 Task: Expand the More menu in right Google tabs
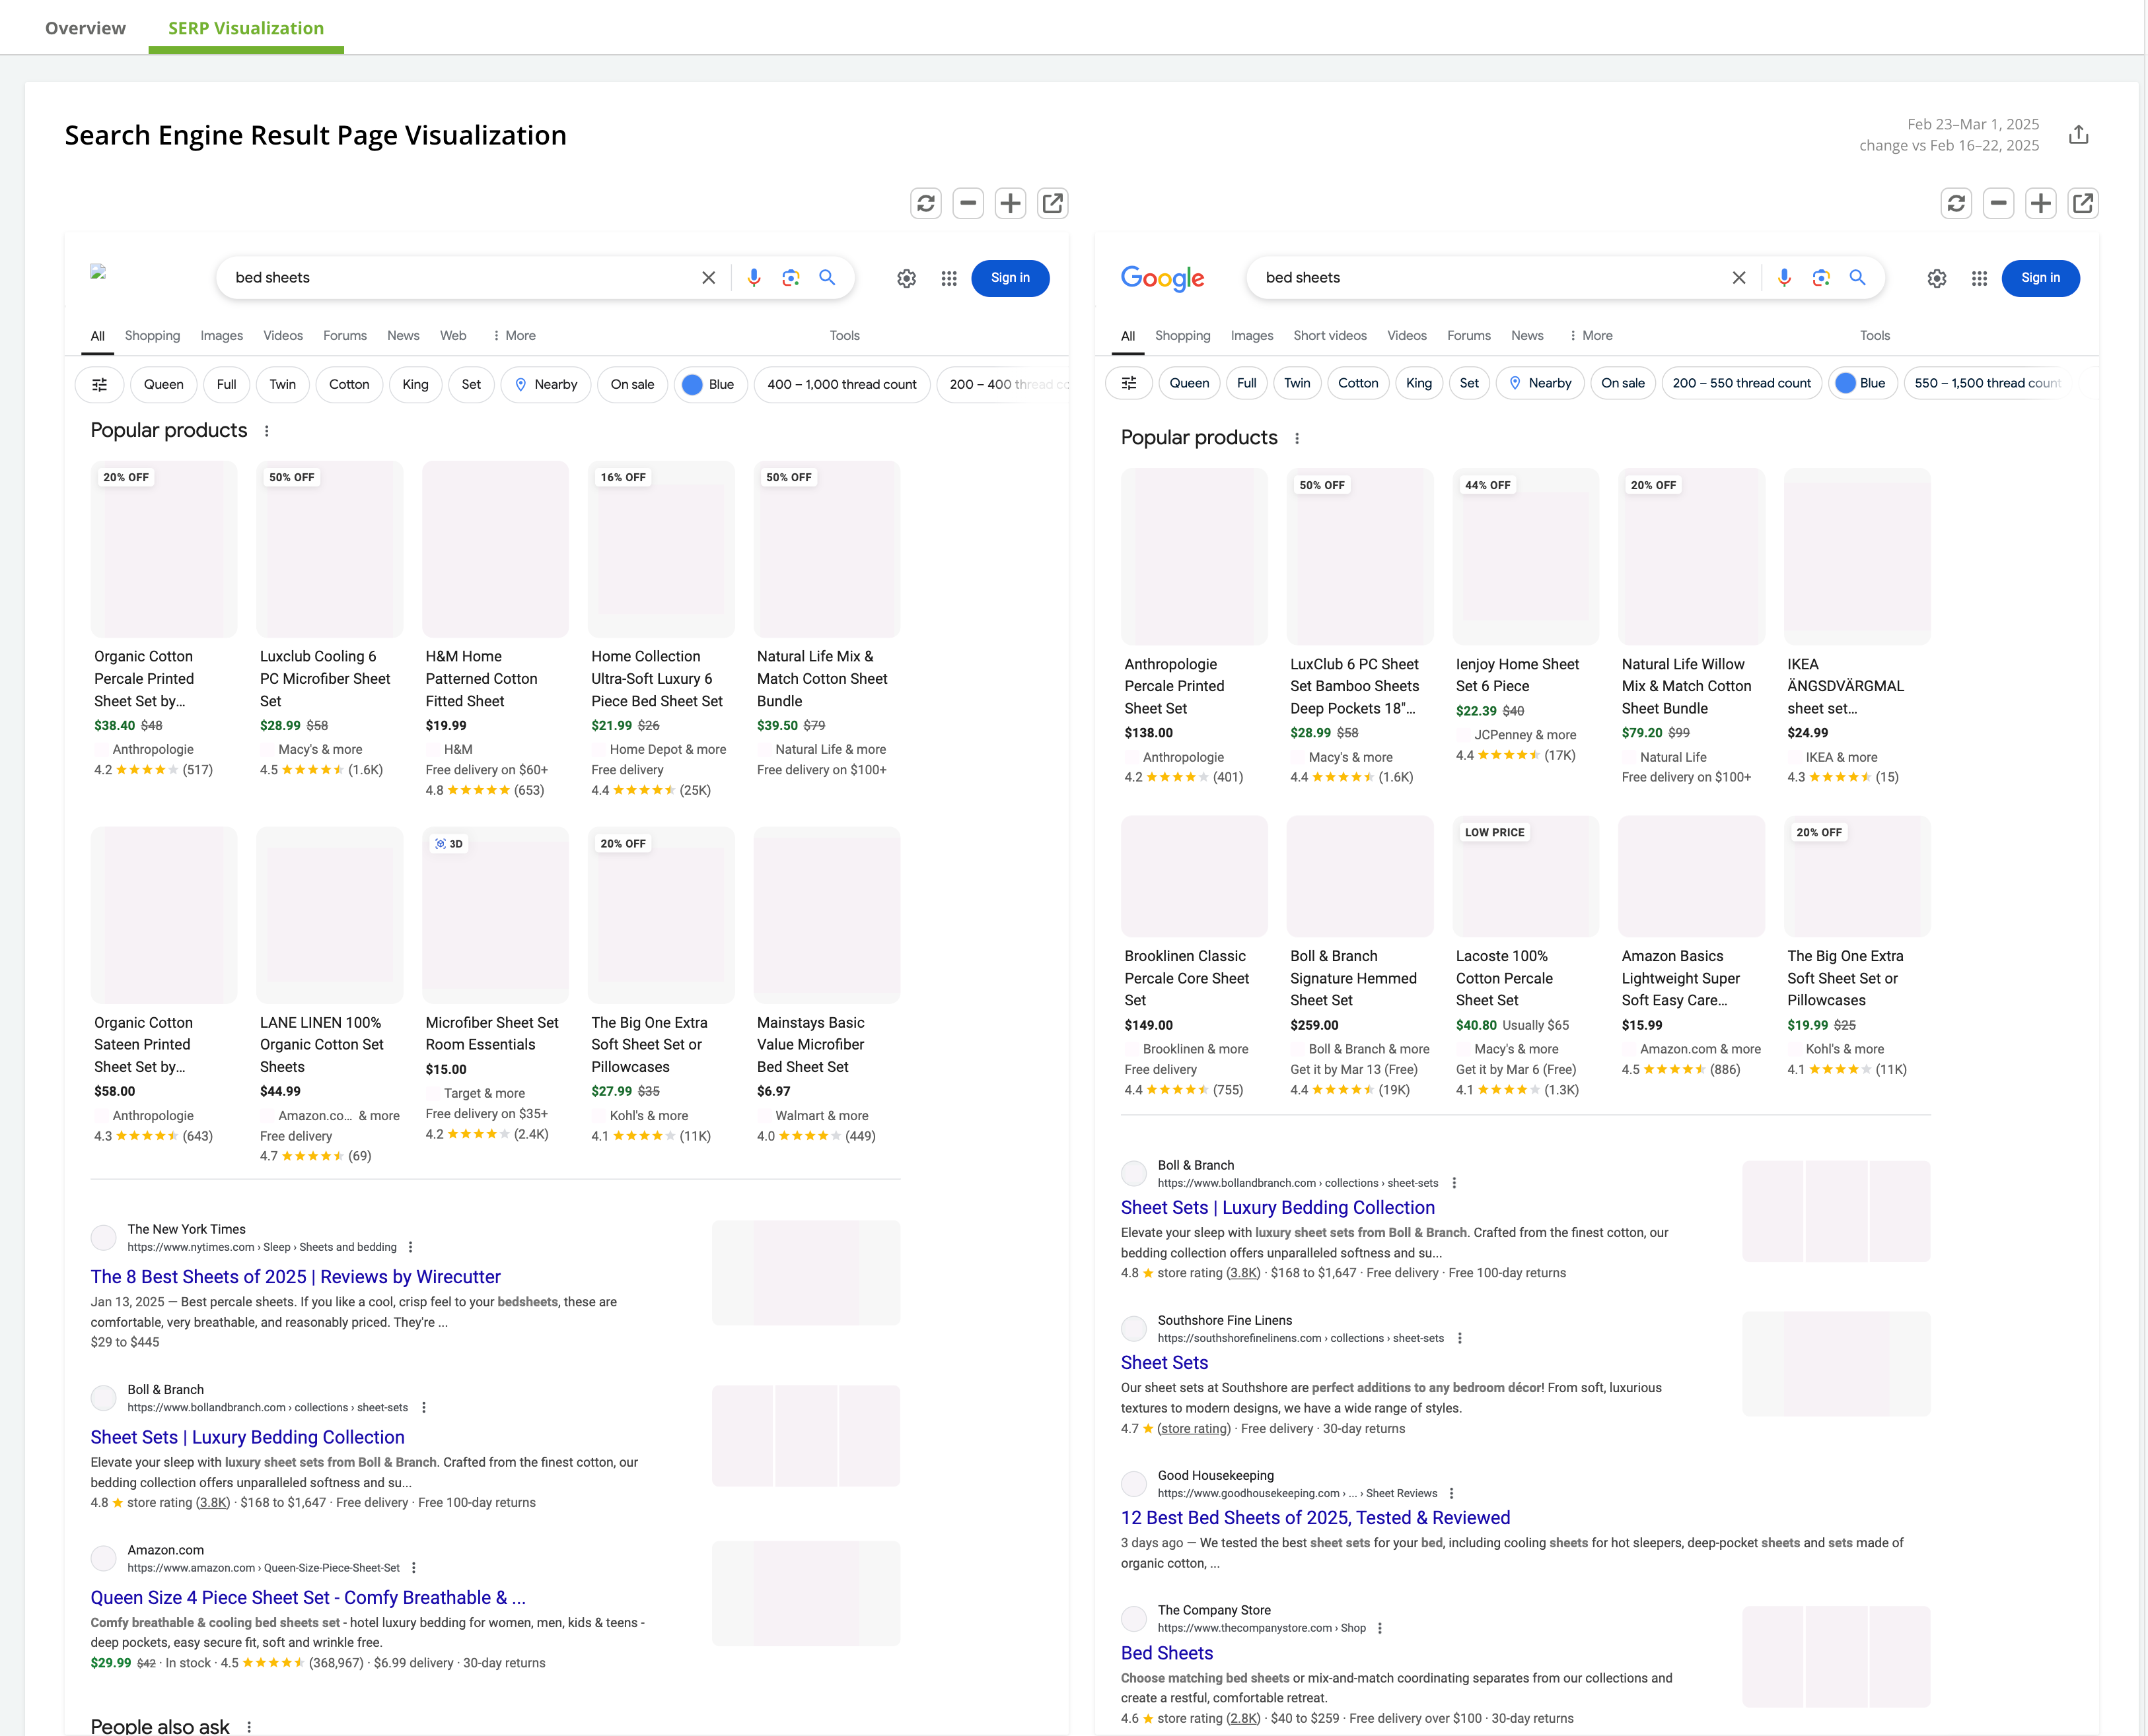point(1591,336)
